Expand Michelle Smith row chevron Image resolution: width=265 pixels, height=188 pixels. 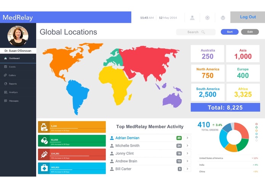coord(188,146)
